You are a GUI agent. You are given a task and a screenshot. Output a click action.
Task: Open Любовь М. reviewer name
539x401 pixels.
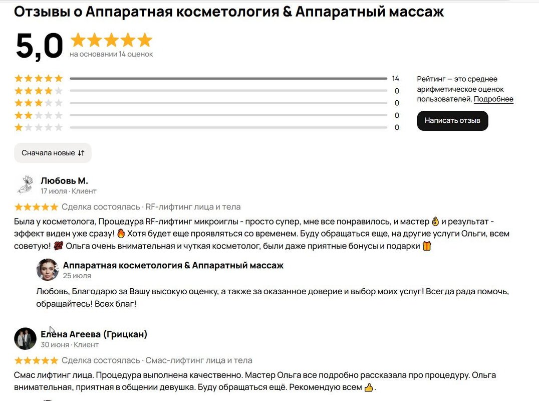(x=64, y=180)
